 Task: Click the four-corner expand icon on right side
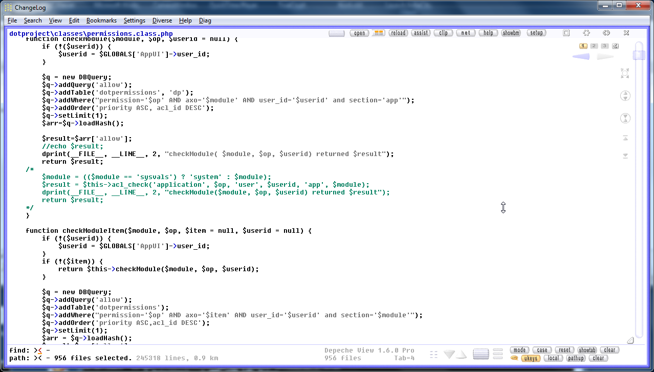pyautogui.click(x=625, y=73)
